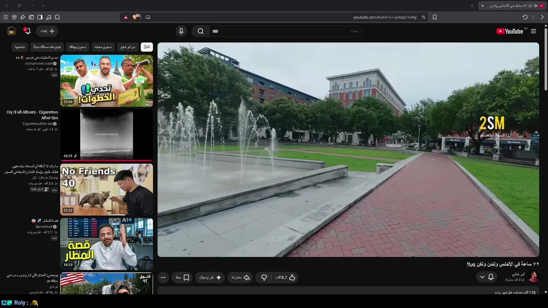548x308 pixels.
Task: Open the account avatar menu
Action: (12, 31)
